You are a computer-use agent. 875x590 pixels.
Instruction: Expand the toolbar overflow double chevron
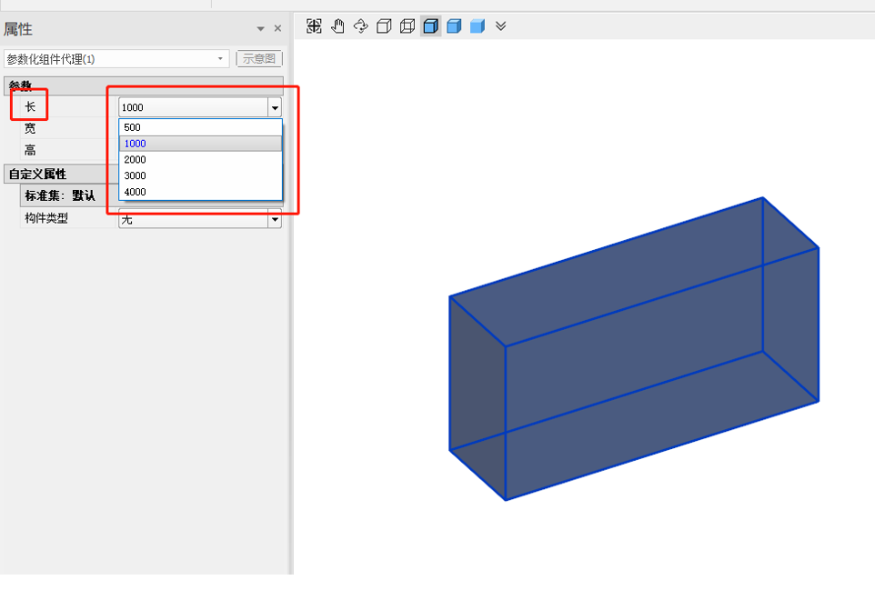(501, 26)
